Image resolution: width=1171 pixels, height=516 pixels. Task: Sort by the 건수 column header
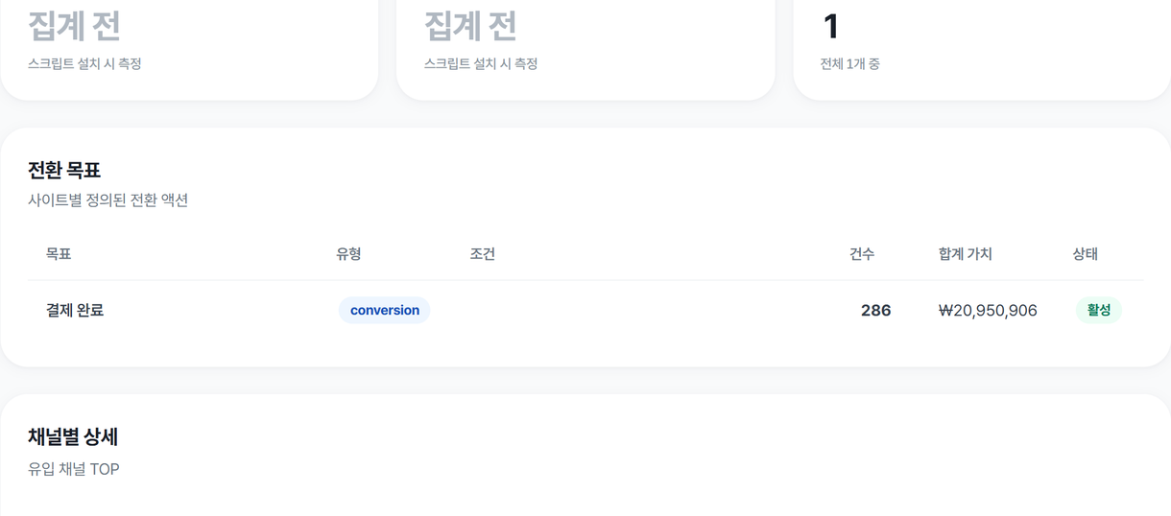pyautogui.click(x=862, y=254)
